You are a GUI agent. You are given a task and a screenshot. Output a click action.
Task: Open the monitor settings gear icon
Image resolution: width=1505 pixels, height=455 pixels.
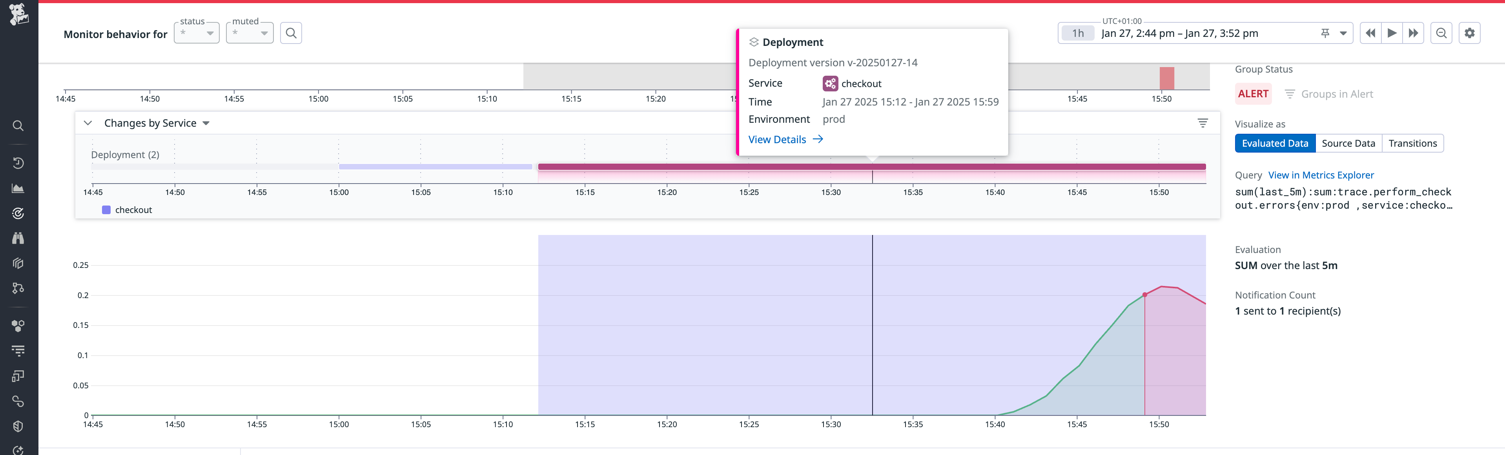(x=1470, y=33)
